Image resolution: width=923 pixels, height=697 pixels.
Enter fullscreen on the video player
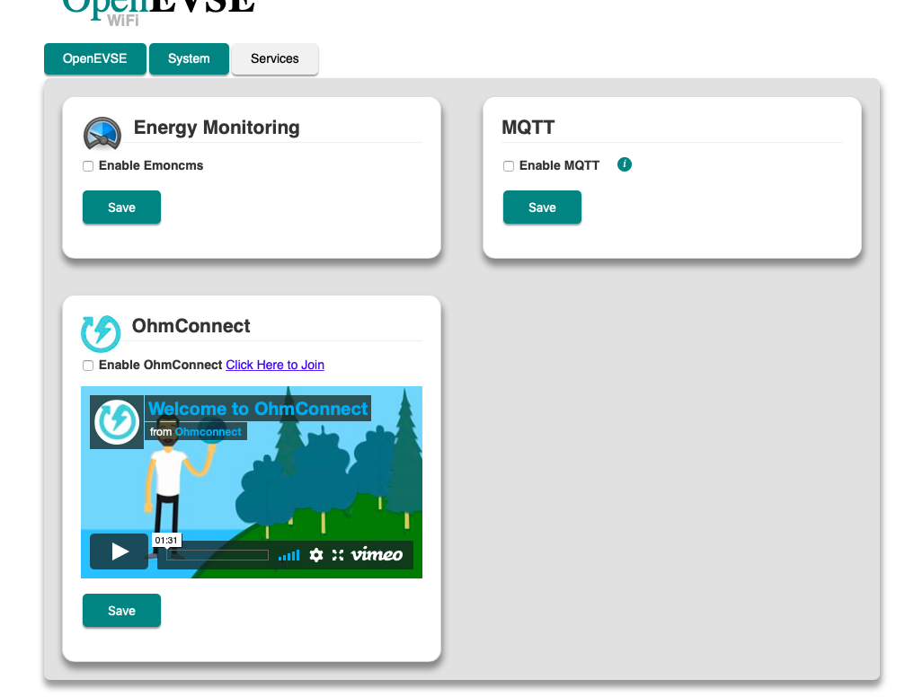[338, 555]
